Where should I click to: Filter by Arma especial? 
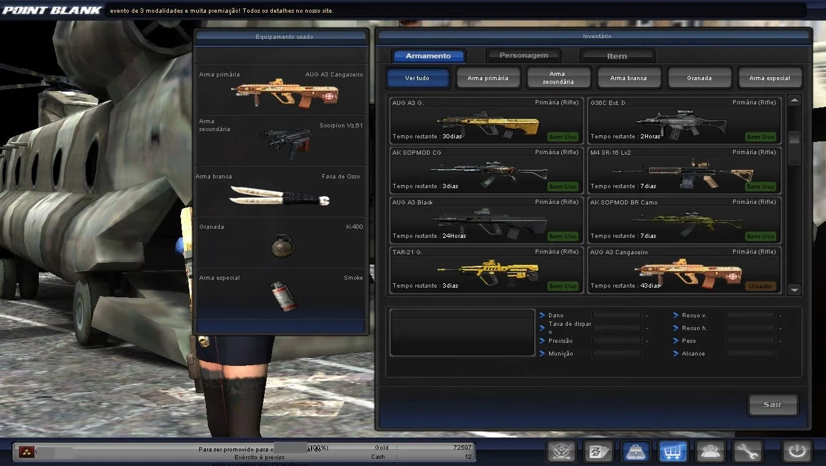(770, 78)
